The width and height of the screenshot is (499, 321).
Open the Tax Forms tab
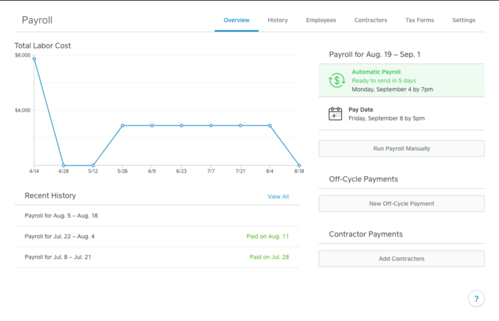[419, 20]
